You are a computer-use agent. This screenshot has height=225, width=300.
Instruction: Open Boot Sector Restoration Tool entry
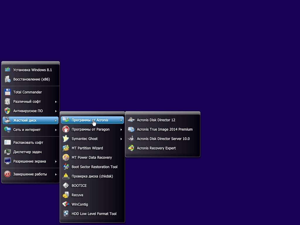(92, 167)
